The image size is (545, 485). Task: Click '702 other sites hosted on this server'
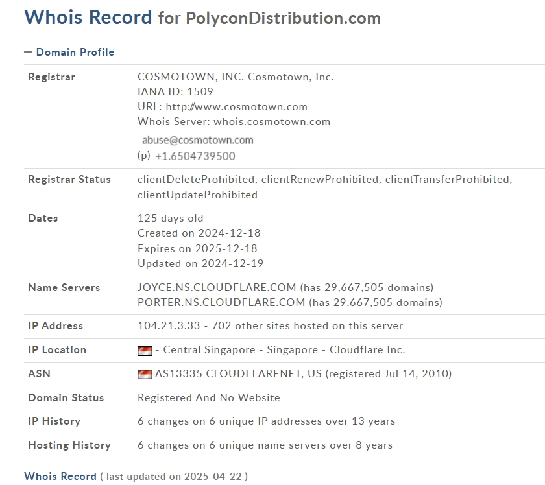click(308, 326)
